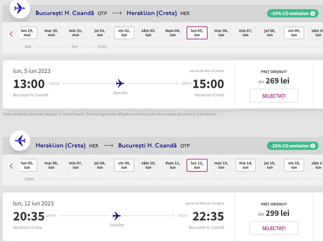Click the return flight airplane logo circle
The height and width of the screenshot is (242, 323).
point(19,141)
